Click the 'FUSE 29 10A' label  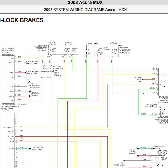point(54,50)
